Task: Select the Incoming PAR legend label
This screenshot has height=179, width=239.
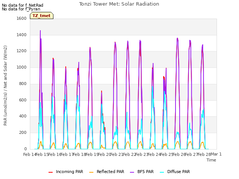Action: click(69, 172)
